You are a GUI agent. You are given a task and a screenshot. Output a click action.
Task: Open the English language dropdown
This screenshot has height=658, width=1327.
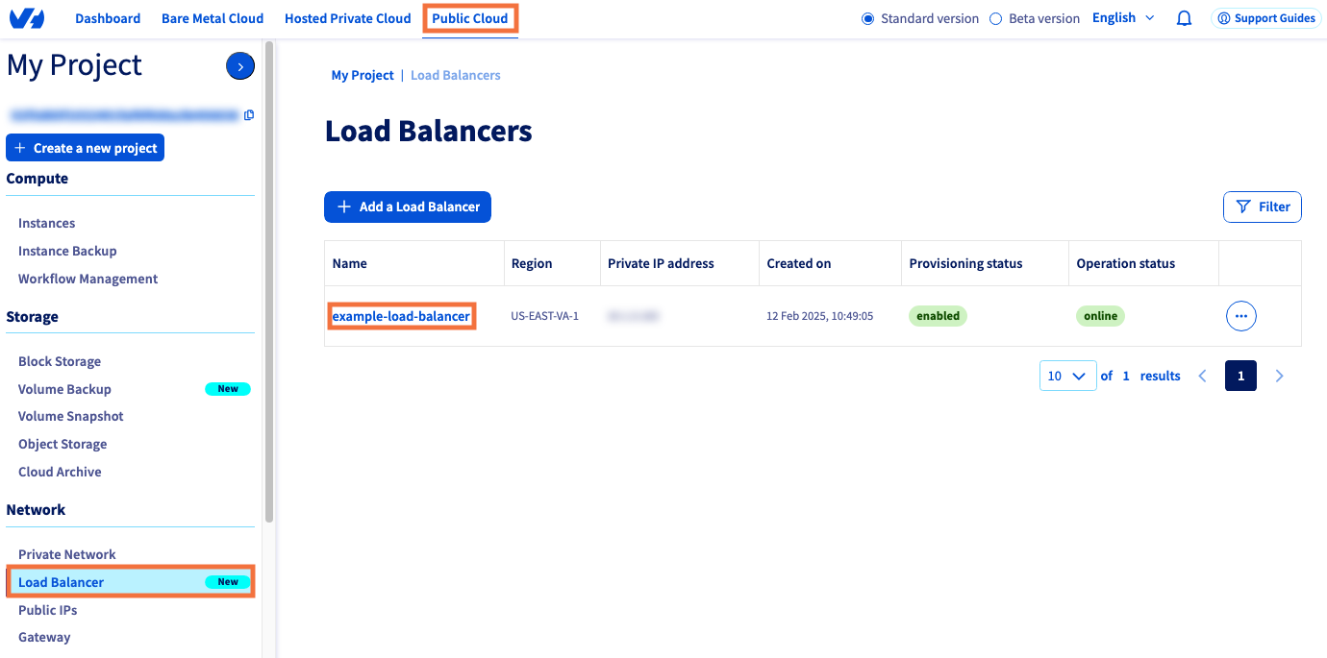click(x=1123, y=18)
